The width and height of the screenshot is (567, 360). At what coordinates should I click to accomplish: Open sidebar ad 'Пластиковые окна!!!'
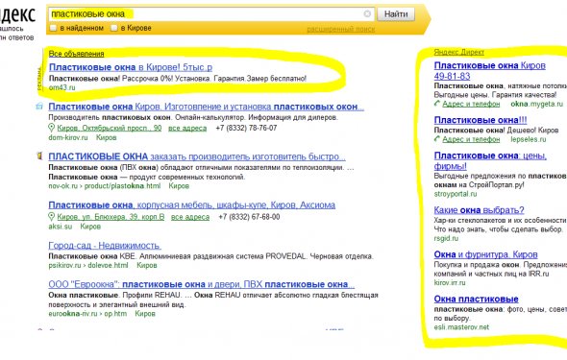pyautogui.click(x=481, y=120)
